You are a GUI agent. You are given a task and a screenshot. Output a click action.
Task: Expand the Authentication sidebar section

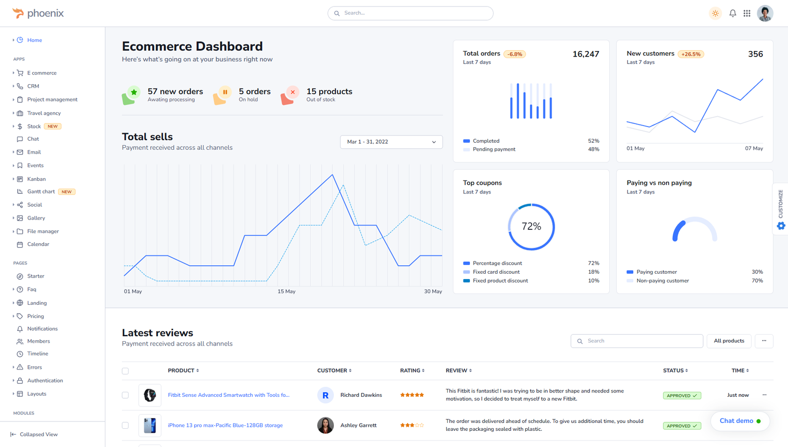pos(45,381)
